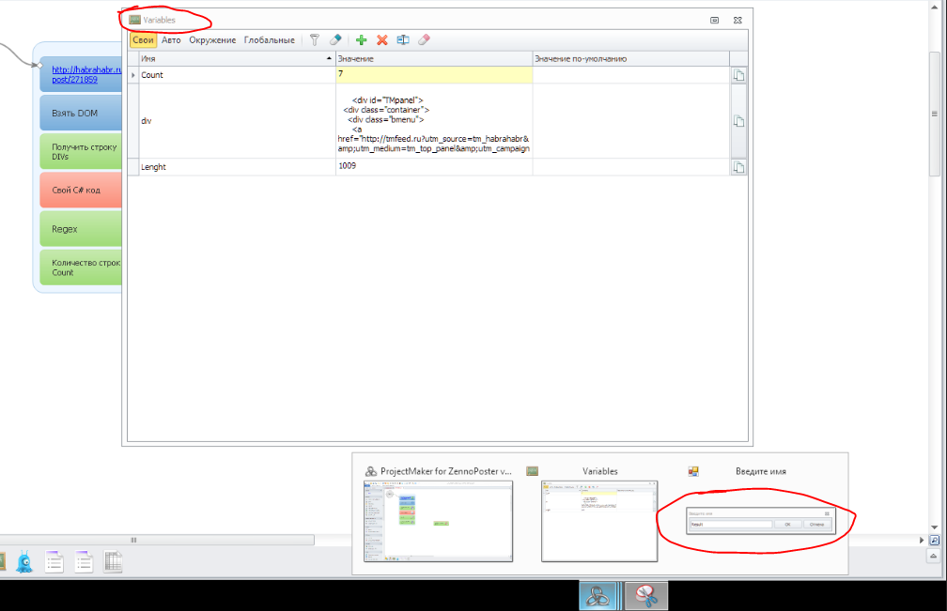947x611 pixels.
Task: Click the Значение column header
Action: pos(434,58)
